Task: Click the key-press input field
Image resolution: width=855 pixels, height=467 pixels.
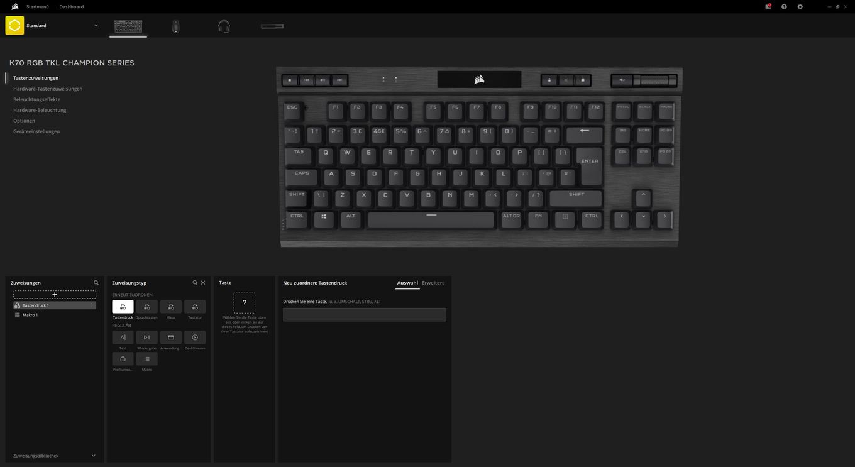Action: click(365, 315)
